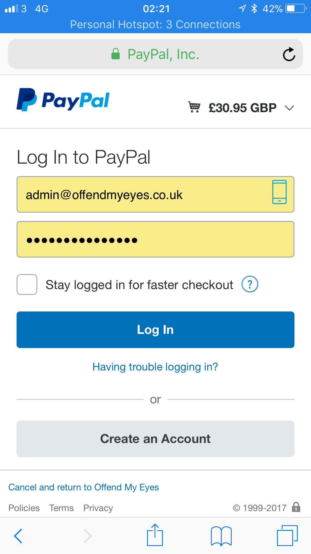Show open Safari tabs
This screenshot has width=311, height=554.
(287, 535)
